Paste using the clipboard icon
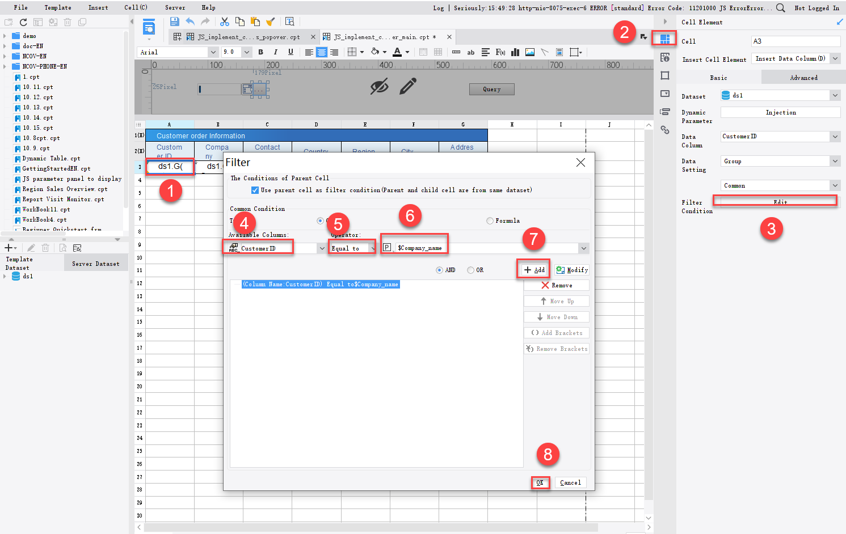 [x=255, y=22]
